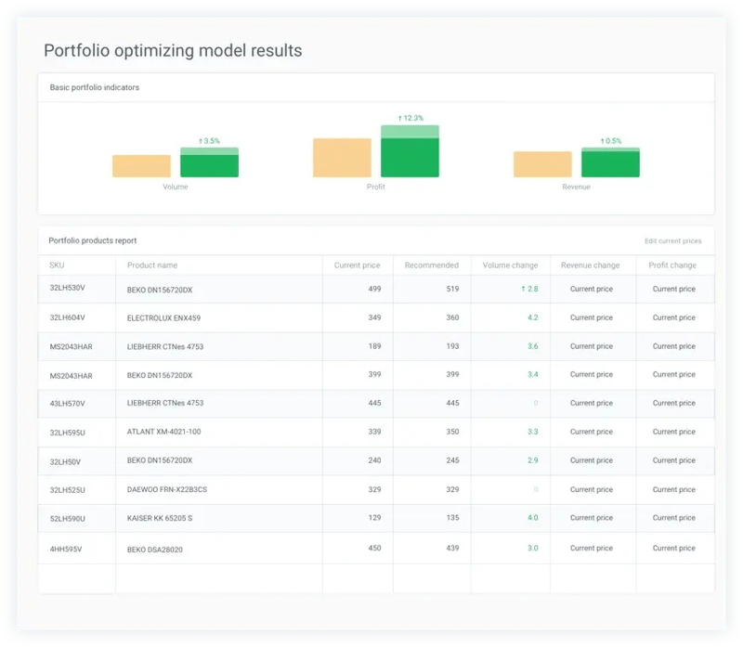Click the green Profit bar

(x=410, y=151)
